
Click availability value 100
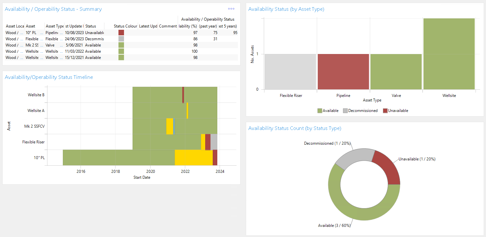point(194,51)
